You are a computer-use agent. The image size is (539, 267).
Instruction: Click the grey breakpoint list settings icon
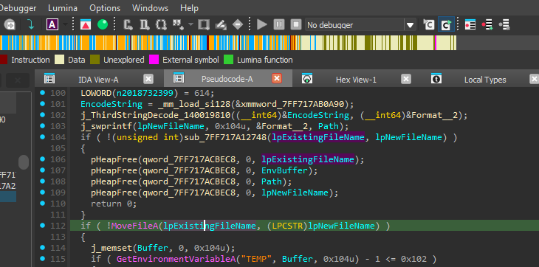(x=504, y=24)
